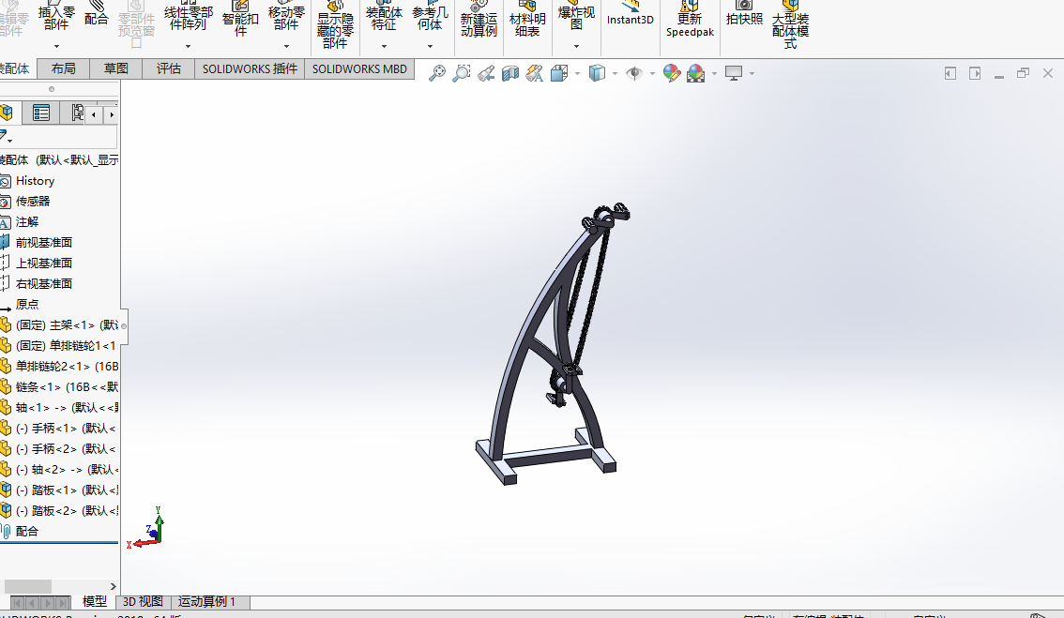The image size is (1064, 618).
Task: Open the SOLIDWORKS 插件 tab
Action: pos(250,68)
